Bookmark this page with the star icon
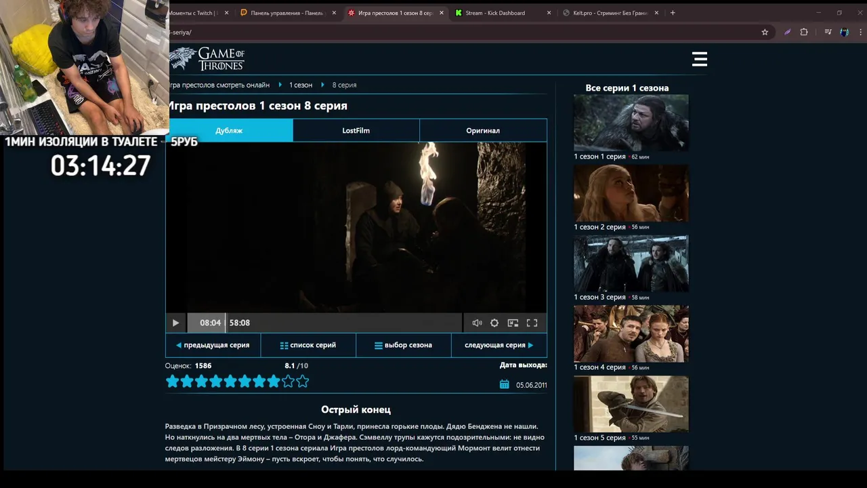The width and height of the screenshot is (867, 488). 765,32
